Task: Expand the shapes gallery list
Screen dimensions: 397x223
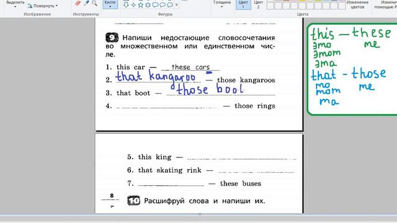Action: (176, 4)
